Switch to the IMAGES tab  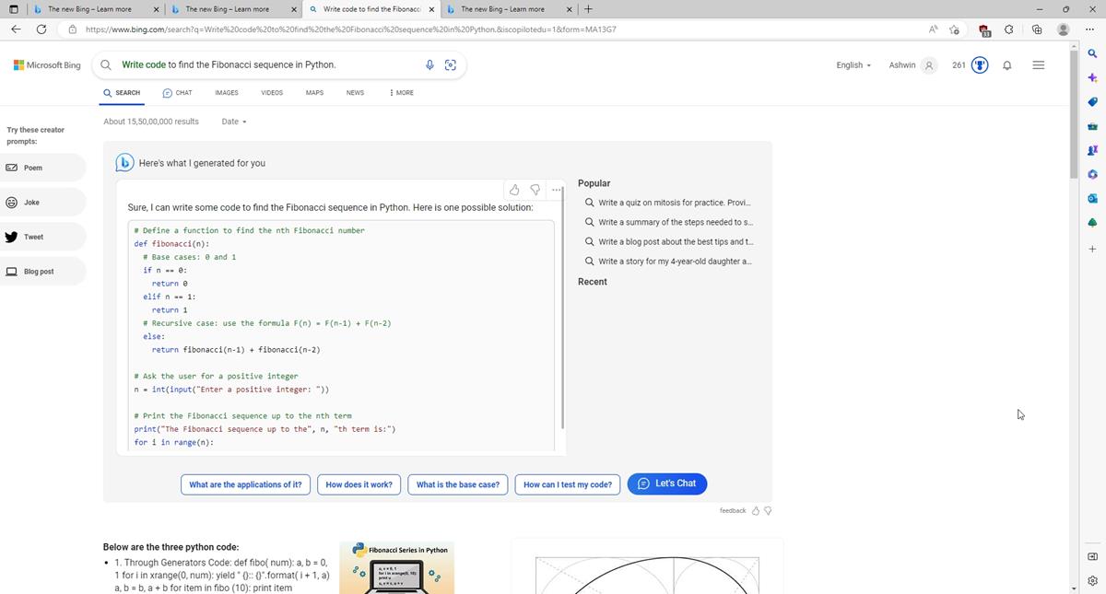click(226, 92)
